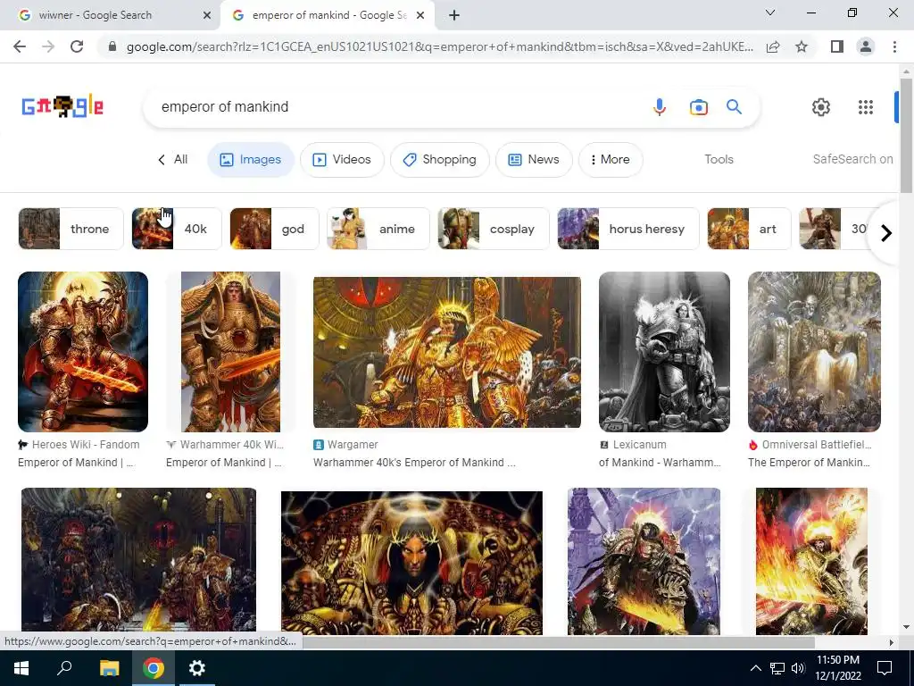Open the Wargamer image result
This screenshot has height=686, width=914.
pyautogui.click(x=447, y=352)
